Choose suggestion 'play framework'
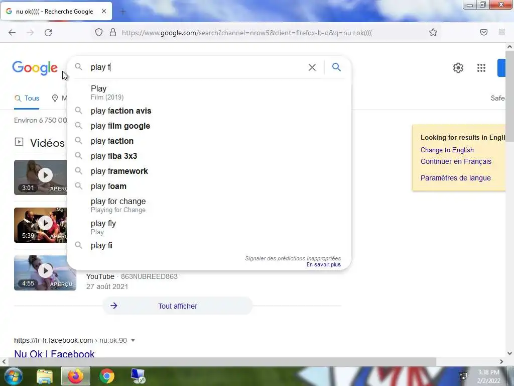This screenshot has height=386, width=514. click(209, 171)
